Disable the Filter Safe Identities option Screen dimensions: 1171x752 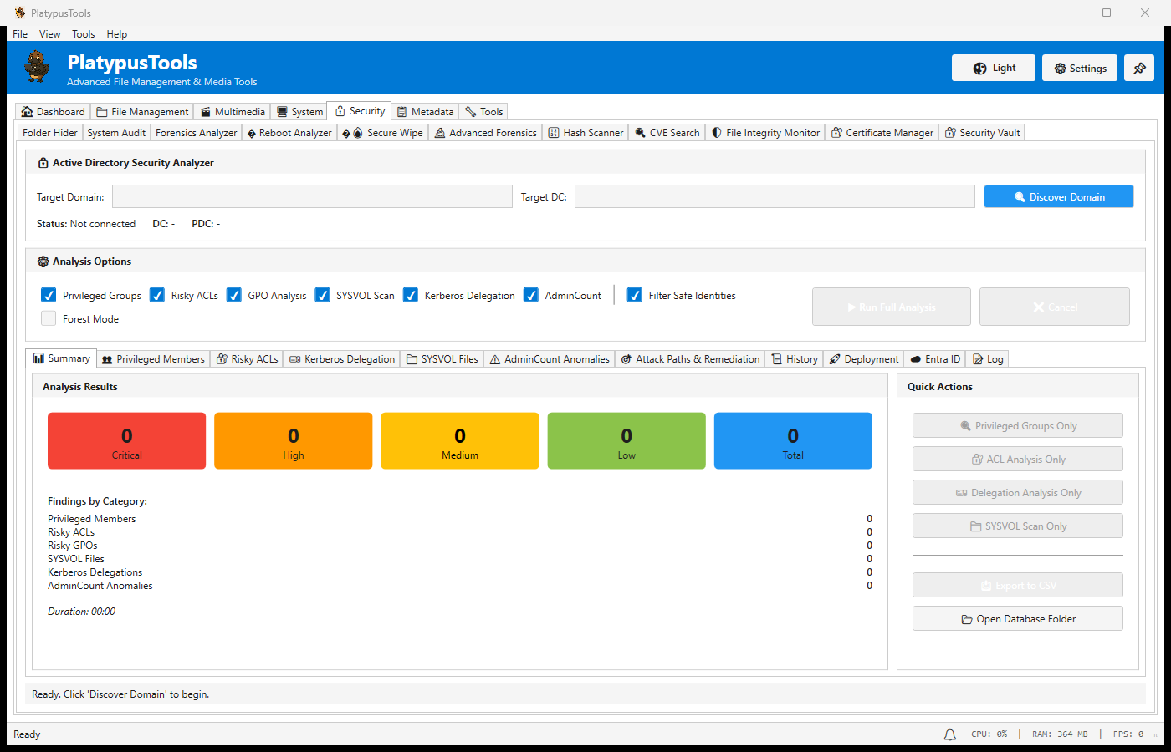(634, 295)
